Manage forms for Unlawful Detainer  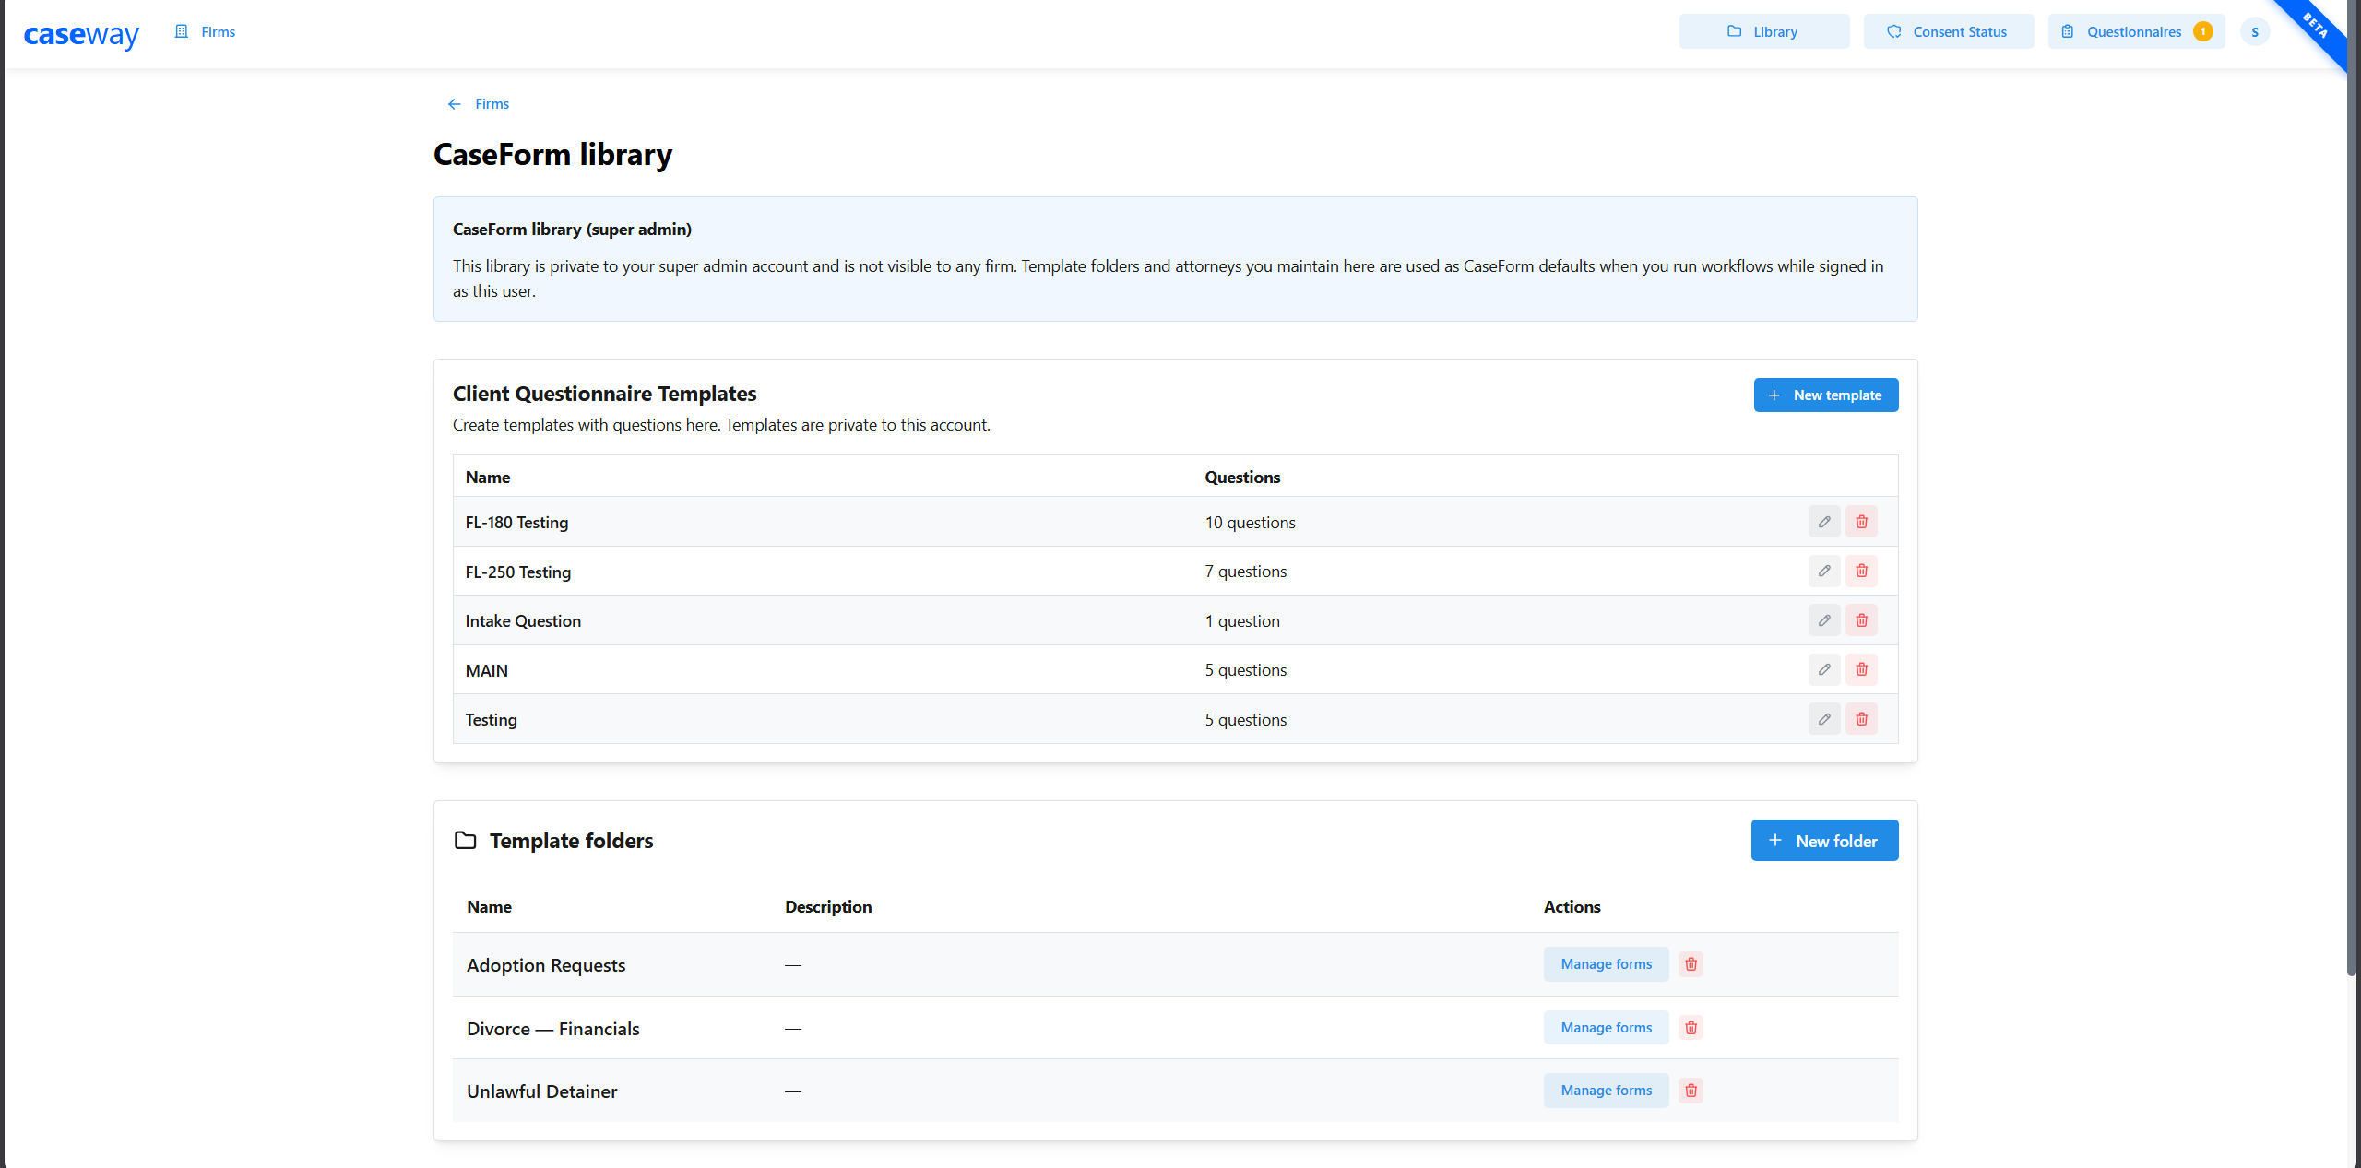point(1606,1091)
